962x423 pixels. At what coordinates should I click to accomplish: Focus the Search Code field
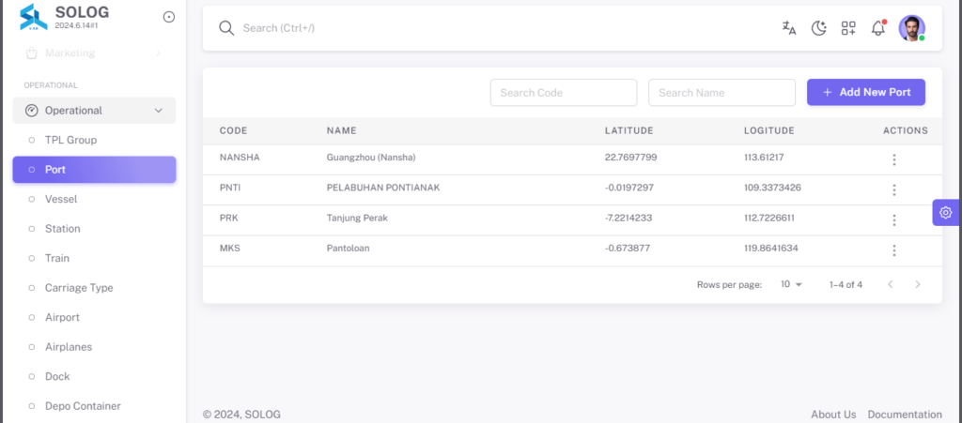pos(564,93)
